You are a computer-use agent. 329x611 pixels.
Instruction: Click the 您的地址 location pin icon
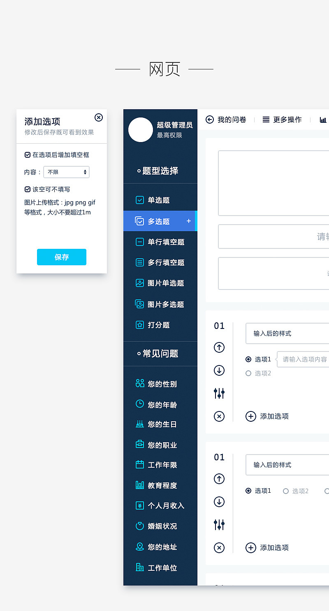click(x=140, y=547)
